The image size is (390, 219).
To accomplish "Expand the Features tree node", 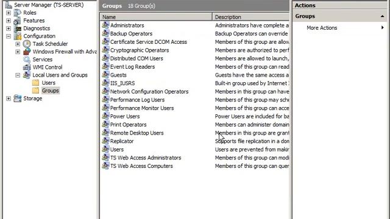I will tap(9, 21).
